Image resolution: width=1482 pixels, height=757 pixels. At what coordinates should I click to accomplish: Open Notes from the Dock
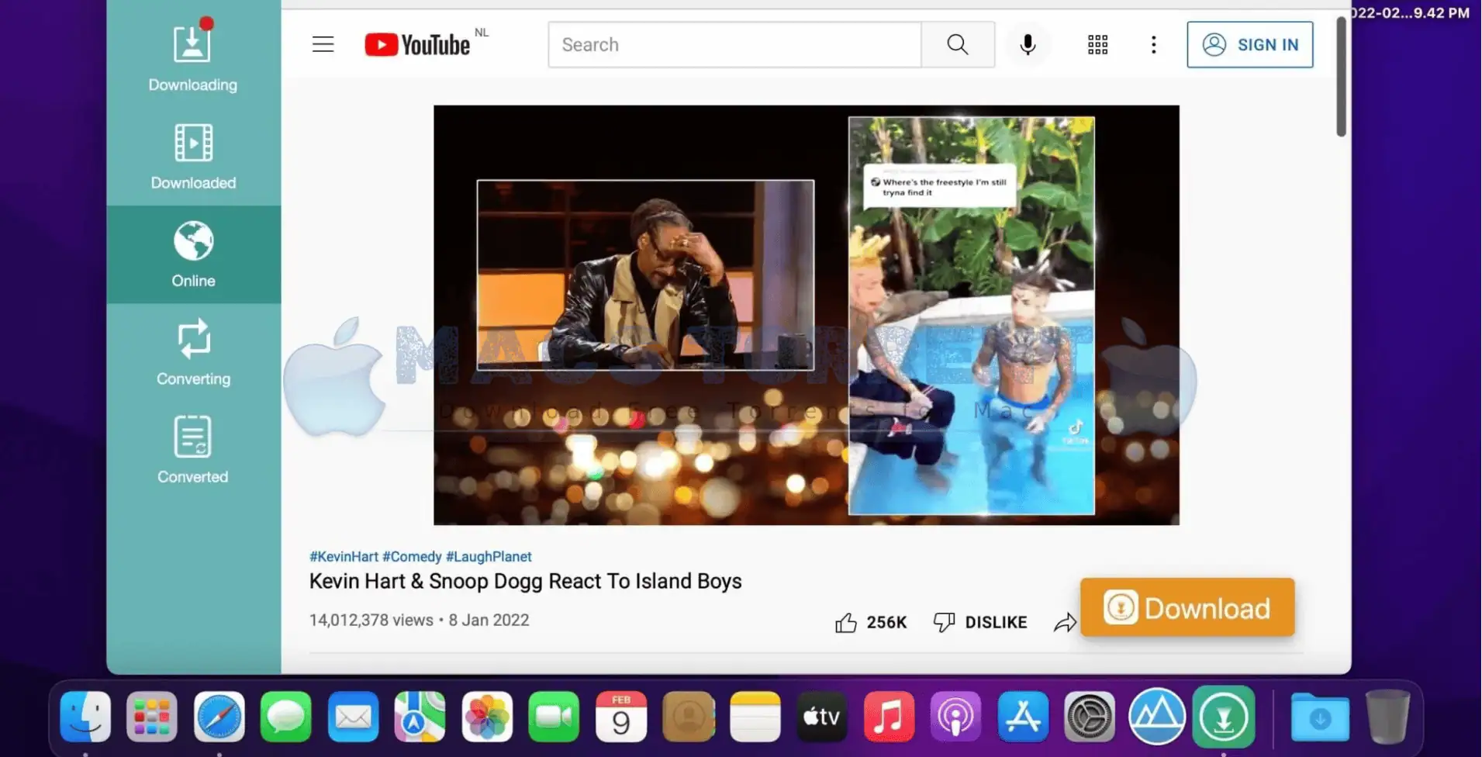coord(755,716)
